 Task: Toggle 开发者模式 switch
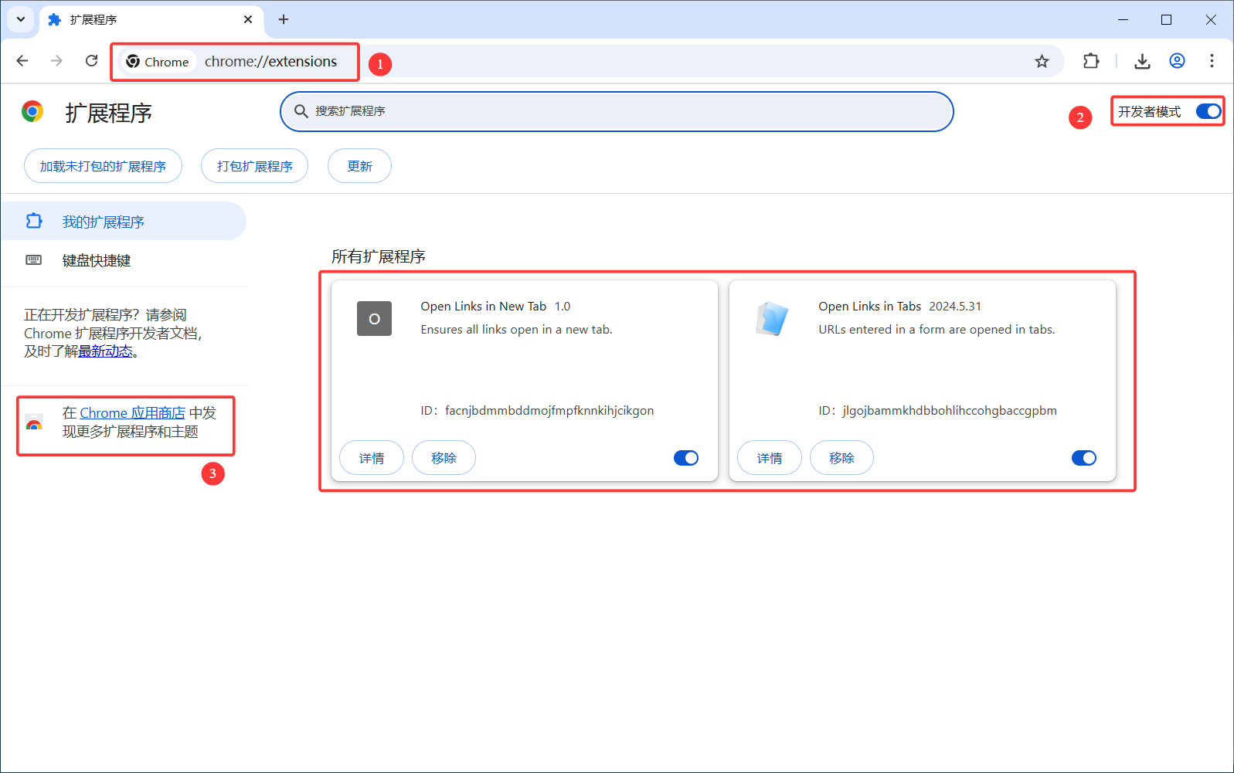pyautogui.click(x=1209, y=111)
